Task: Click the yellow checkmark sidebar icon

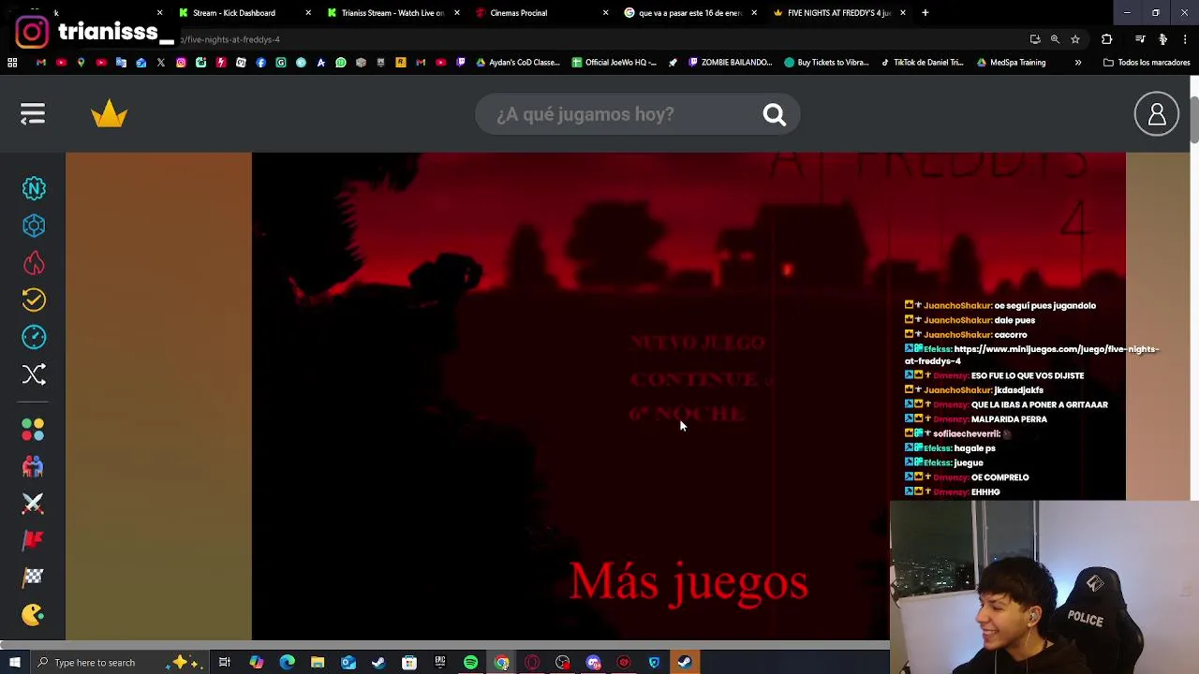Action: click(x=34, y=300)
